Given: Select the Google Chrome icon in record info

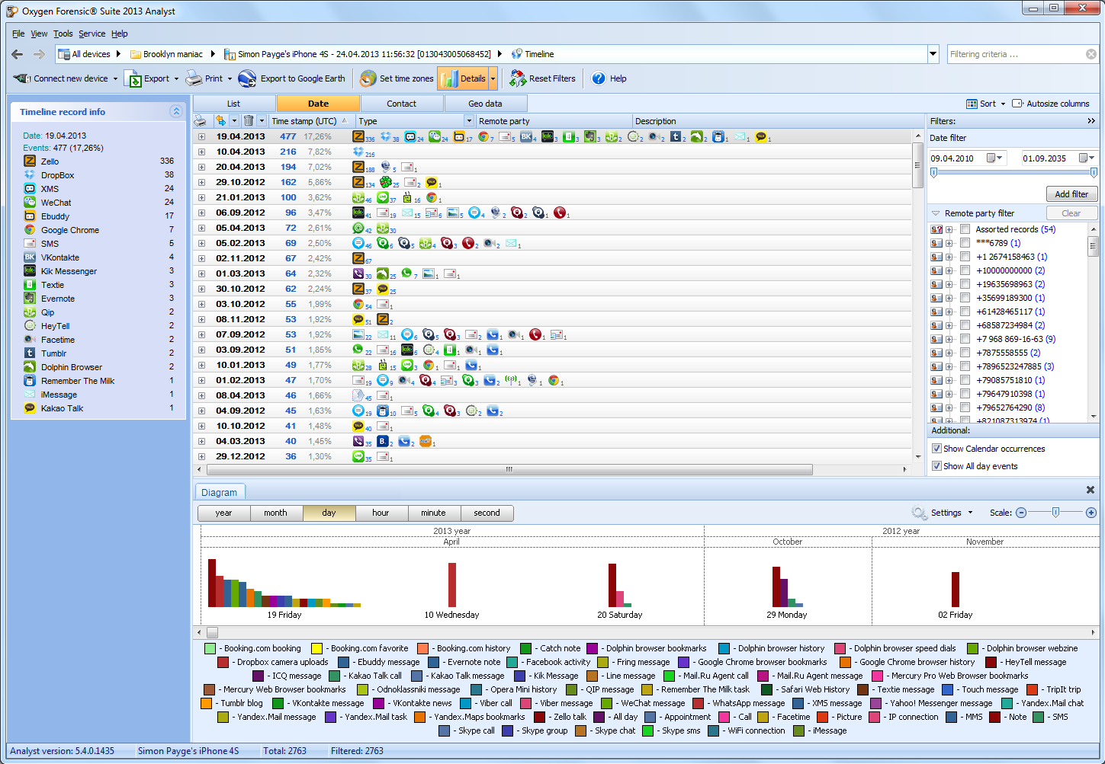Looking at the screenshot, I should (30, 229).
